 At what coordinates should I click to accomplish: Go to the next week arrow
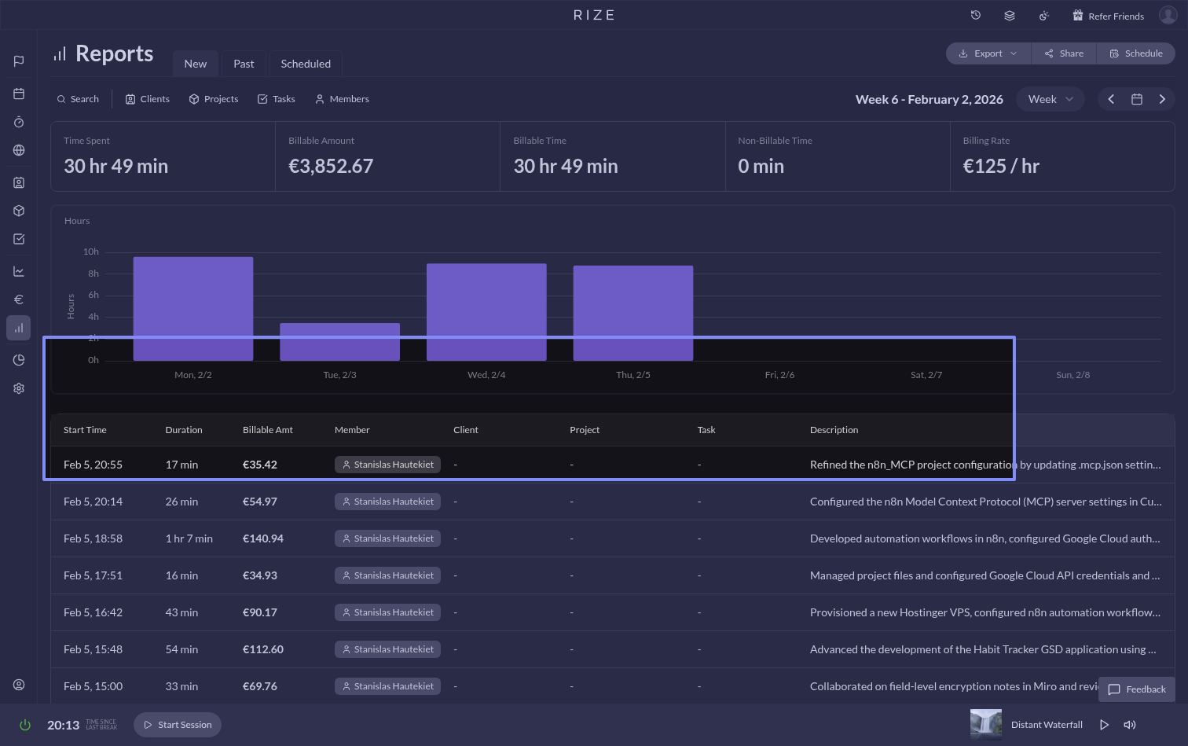[1162, 99]
